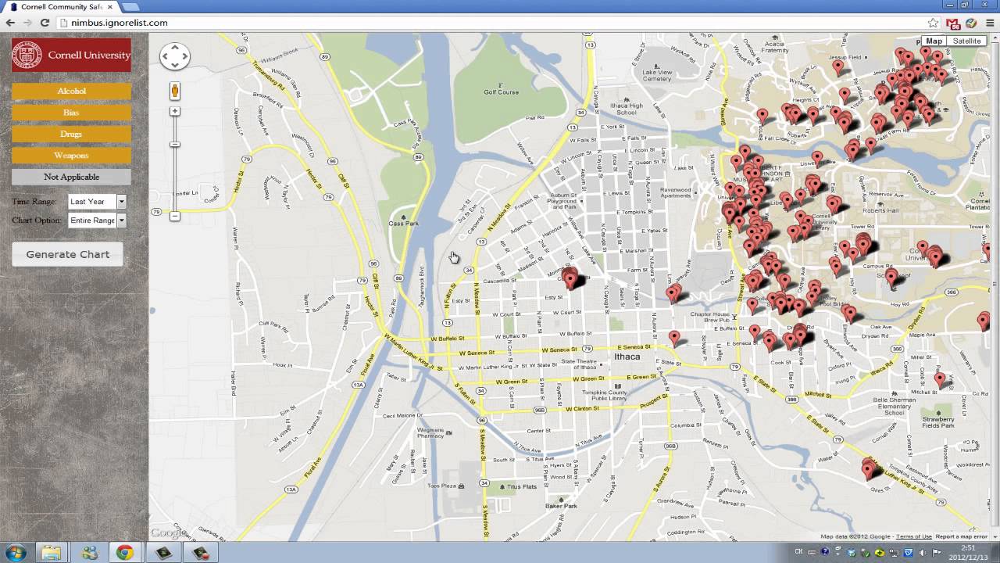Click the Google logo on map
This screenshot has height=563, width=1000.
[x=168, y=533]
